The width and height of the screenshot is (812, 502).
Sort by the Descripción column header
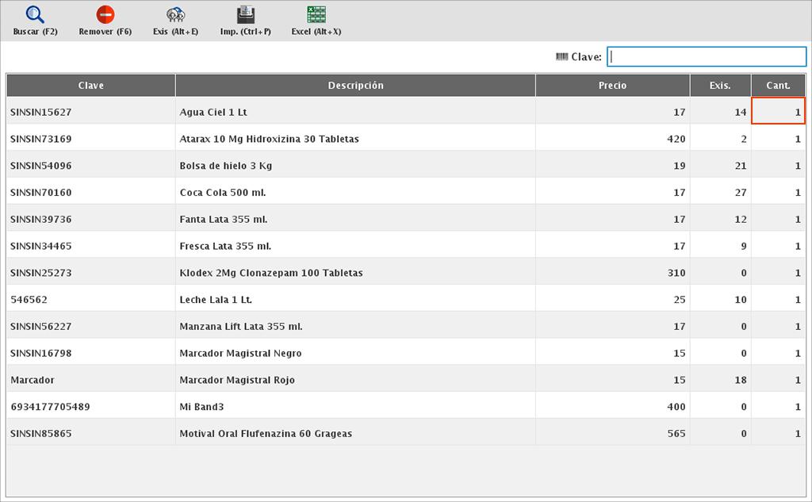(x=355, y=86)
